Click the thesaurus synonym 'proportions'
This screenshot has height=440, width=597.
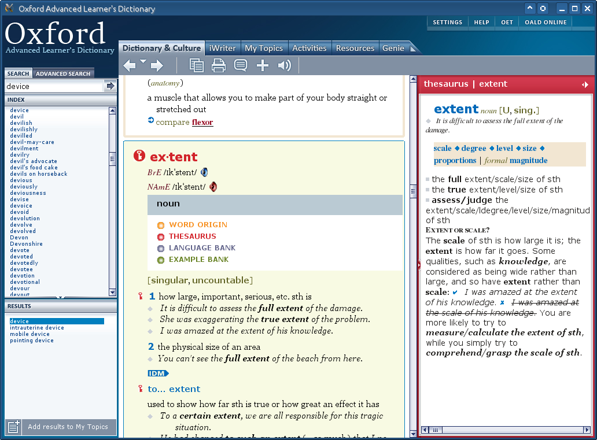click(455, 160)
